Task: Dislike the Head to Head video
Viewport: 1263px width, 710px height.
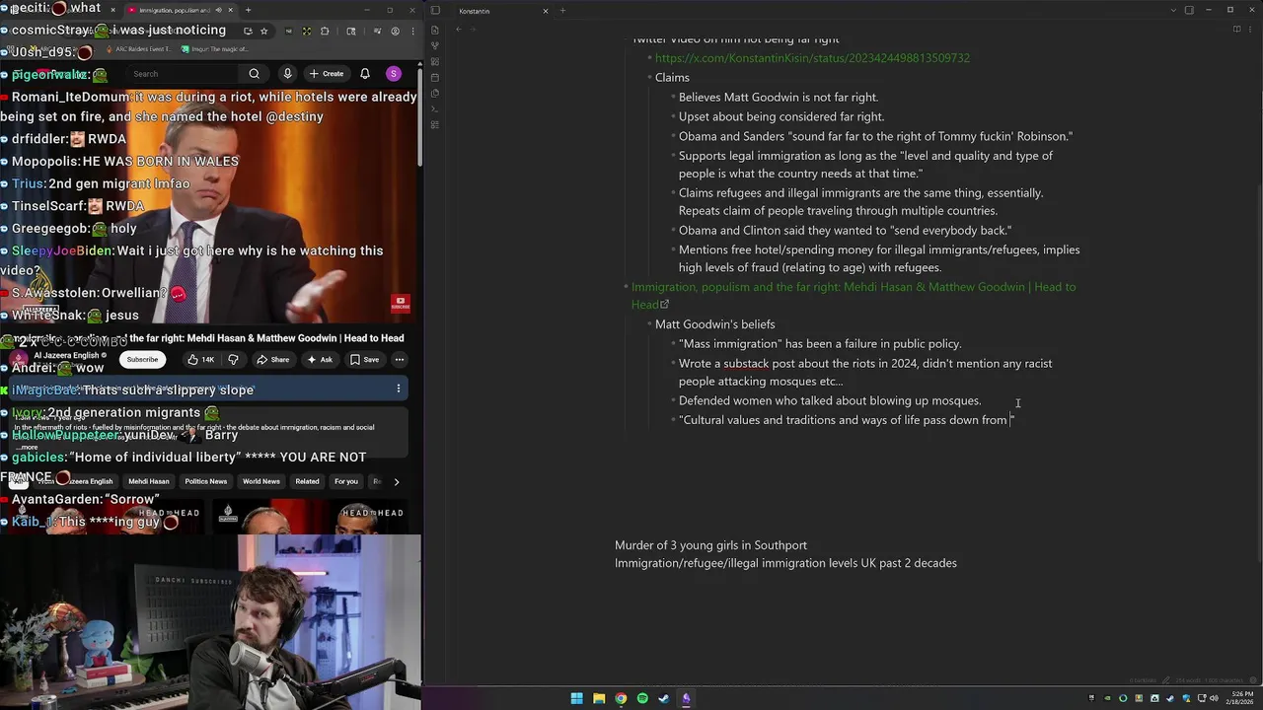Action: point(233,360)
